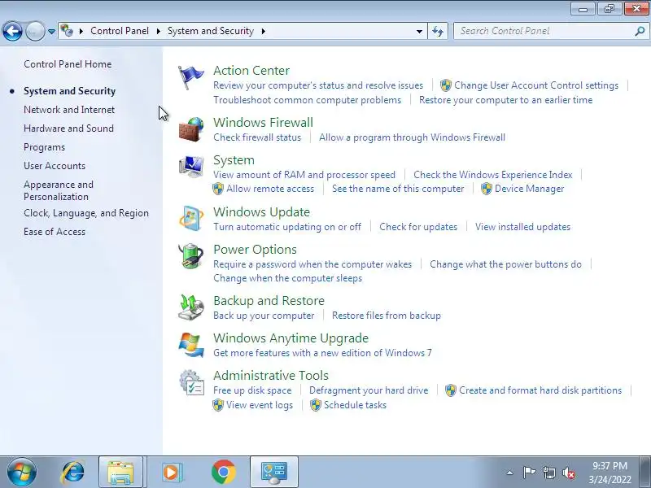Click the clock showing 9:37 PM
This screenshot has width=651, height=488.
609,465
